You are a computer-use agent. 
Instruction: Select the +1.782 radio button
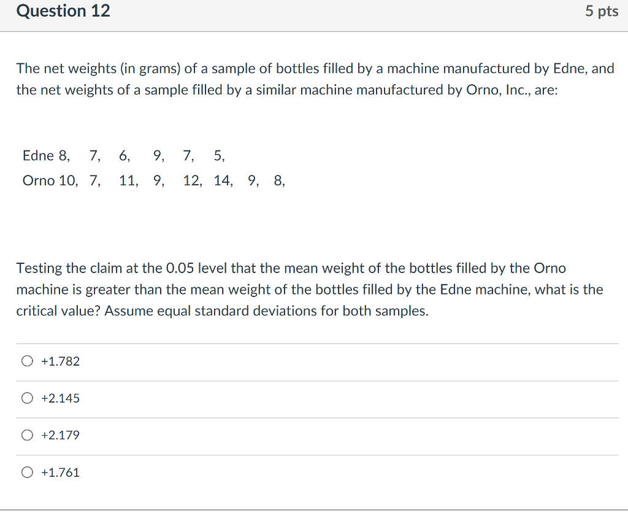[x=27, y=361]
